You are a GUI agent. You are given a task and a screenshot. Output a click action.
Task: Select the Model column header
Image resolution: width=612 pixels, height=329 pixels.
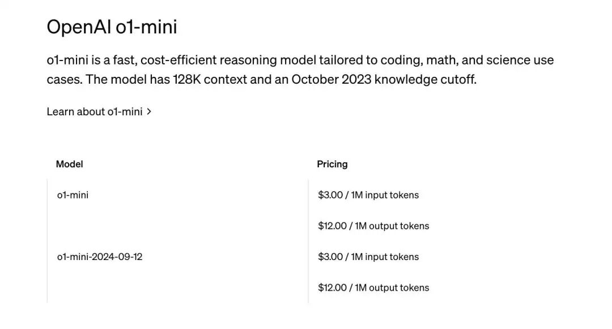coord(69,164)
